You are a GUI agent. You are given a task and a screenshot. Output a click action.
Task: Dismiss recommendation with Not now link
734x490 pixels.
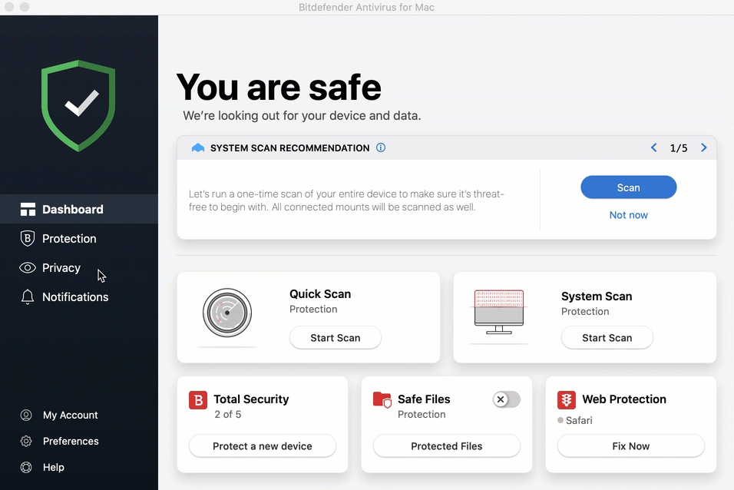click(x=628, y=215)
